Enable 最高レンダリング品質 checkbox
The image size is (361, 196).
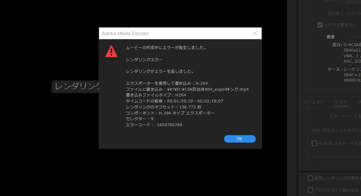[310, 178]
